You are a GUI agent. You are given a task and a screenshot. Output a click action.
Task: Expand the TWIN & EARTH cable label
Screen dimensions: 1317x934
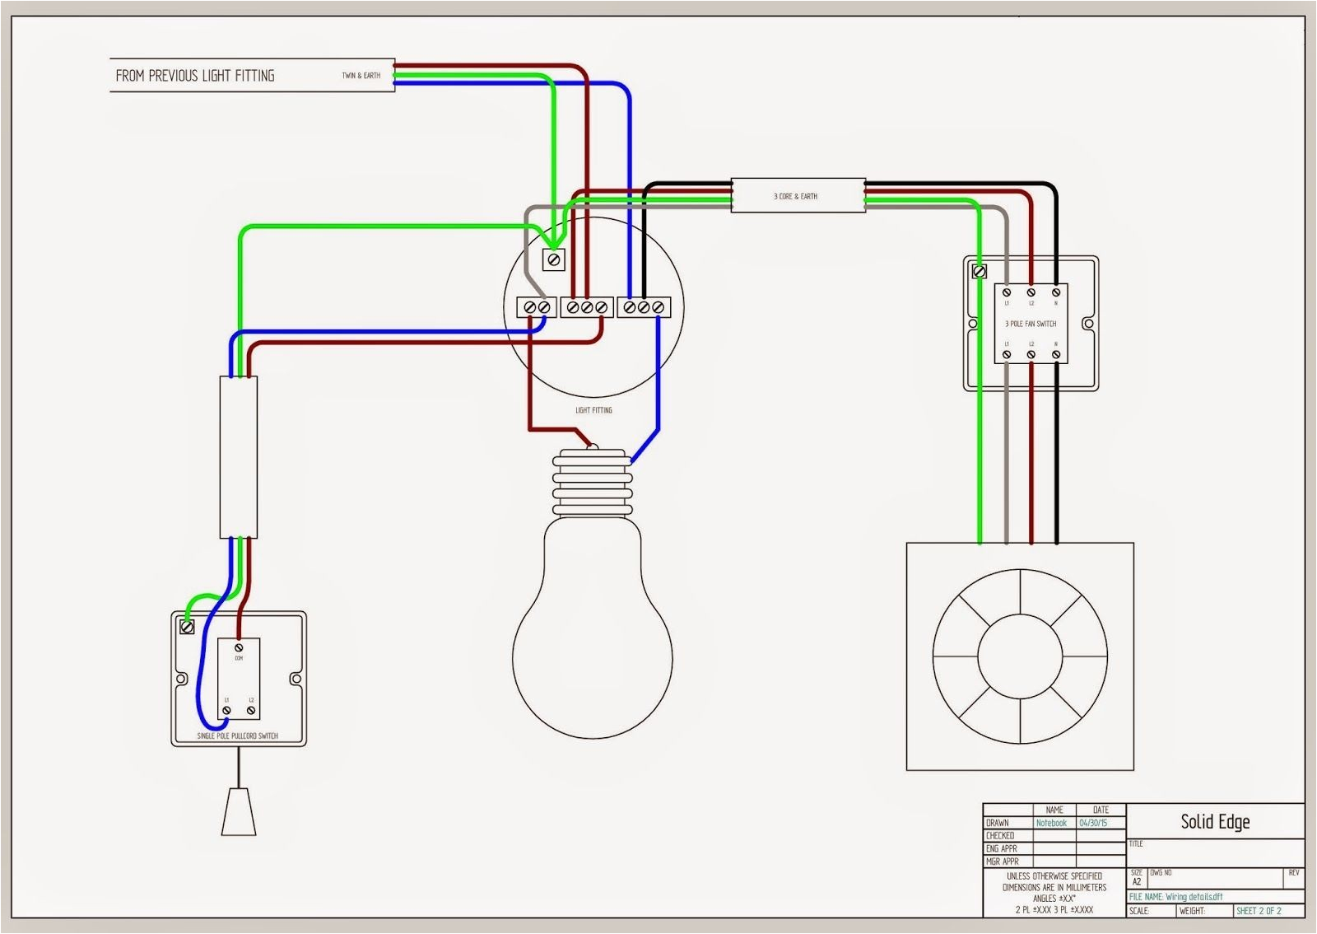[x=360, y=75]
